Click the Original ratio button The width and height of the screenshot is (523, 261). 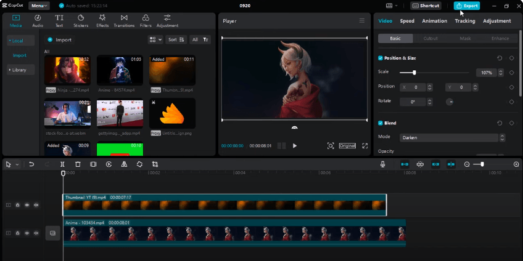(347, 146)
